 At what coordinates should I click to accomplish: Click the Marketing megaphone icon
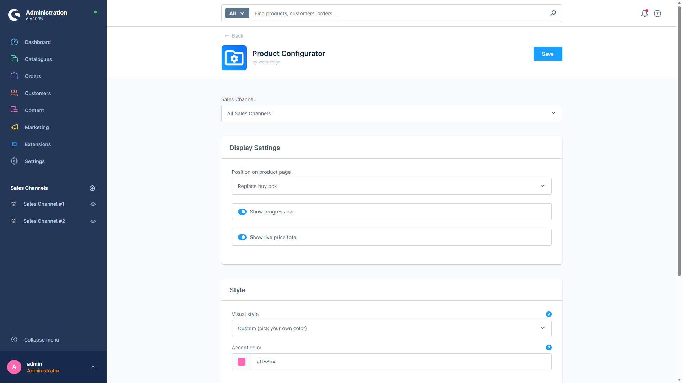[14, 127]
